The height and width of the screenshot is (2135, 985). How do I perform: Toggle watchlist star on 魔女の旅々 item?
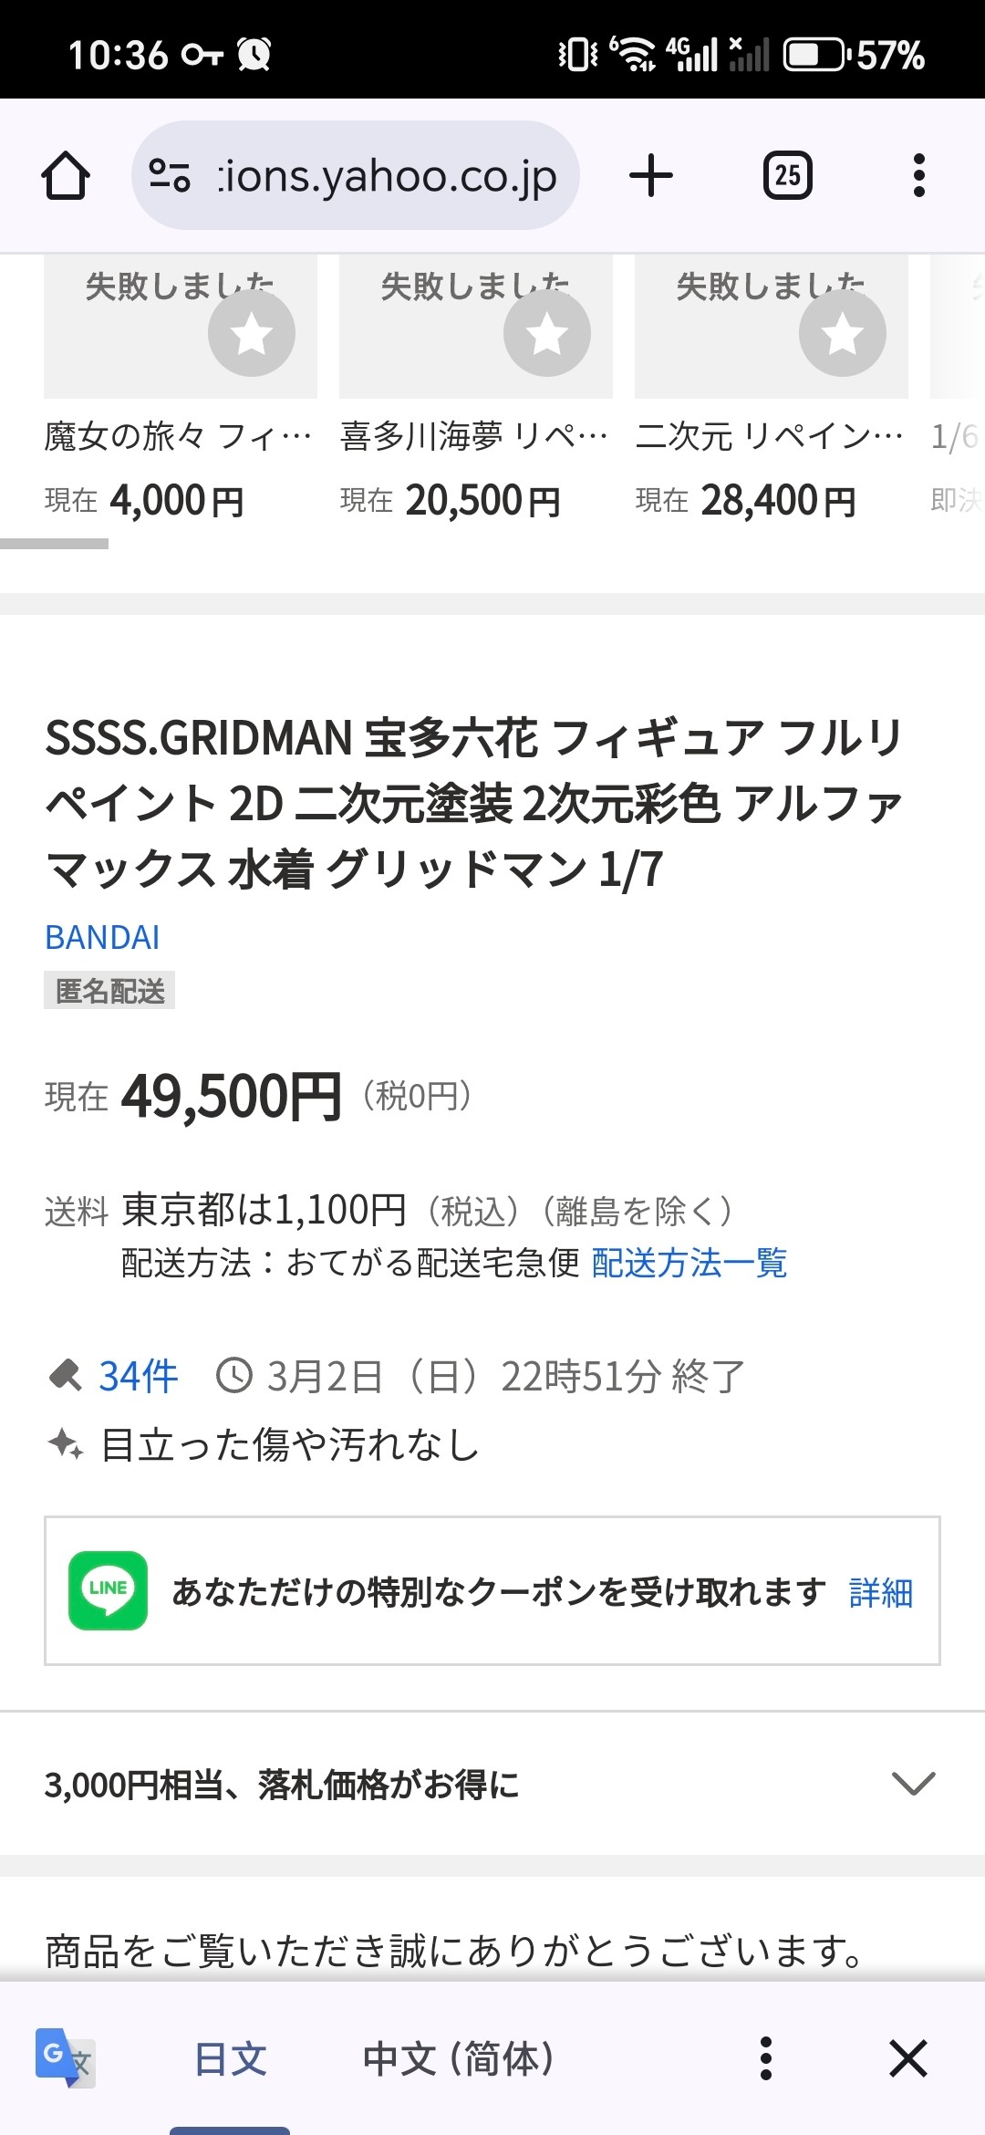coord(252,333)
